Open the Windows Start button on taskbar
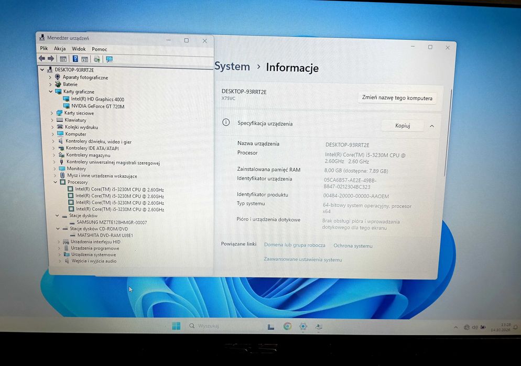 [x=176, y=326]
